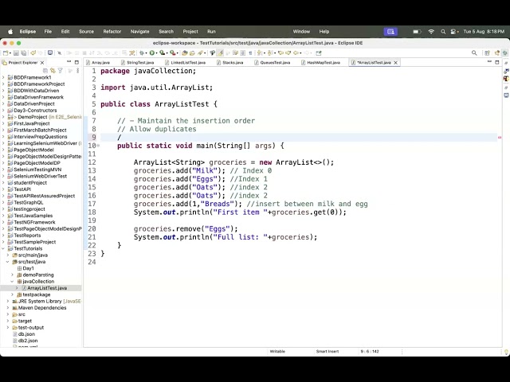Close the ArrayListTest.java tab
The width and height of the screenshot is (510, 382).
(395, 63)
